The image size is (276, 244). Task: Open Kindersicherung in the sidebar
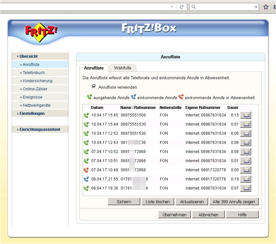[40, 81]
